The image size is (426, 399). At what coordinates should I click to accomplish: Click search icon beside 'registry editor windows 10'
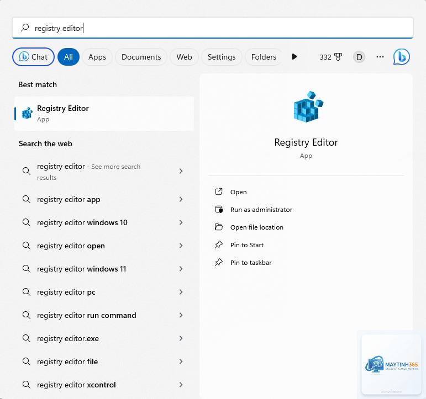[27, 222]
